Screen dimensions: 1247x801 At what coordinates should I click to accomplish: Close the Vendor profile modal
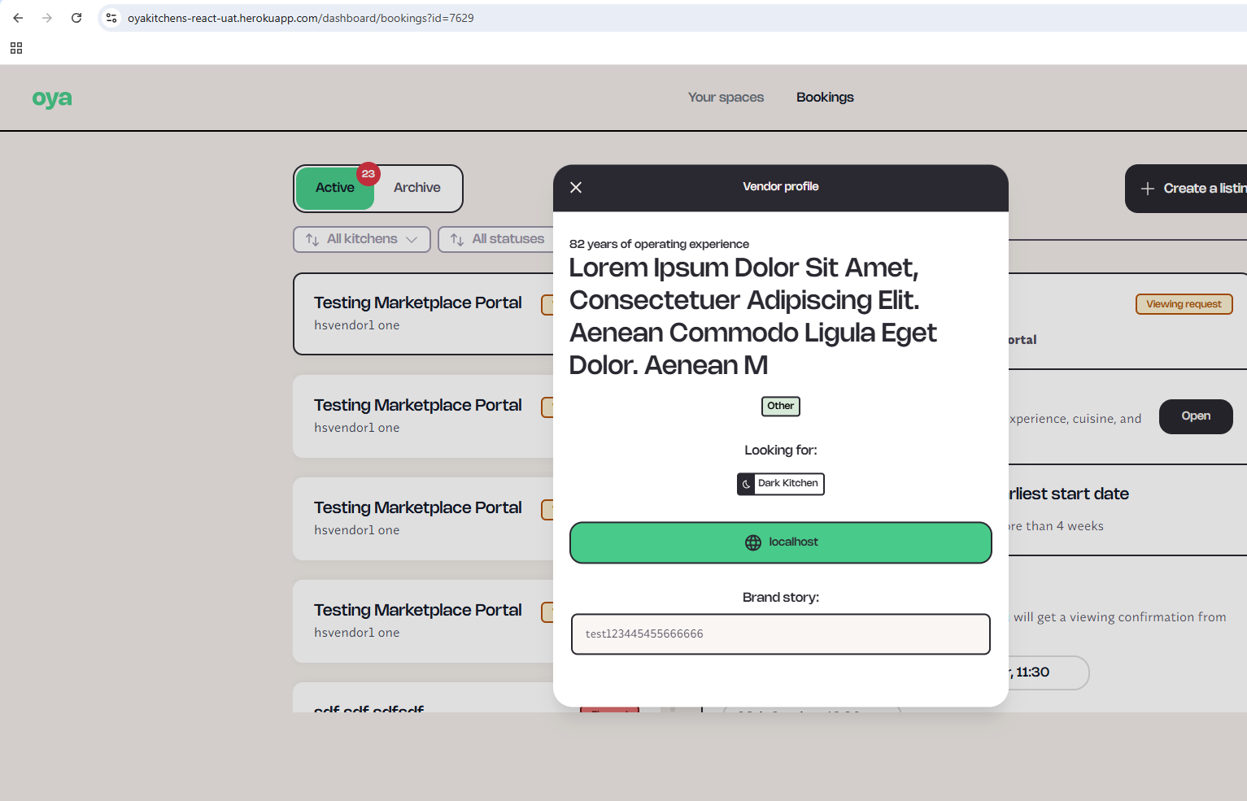click(x=576, y=187)
